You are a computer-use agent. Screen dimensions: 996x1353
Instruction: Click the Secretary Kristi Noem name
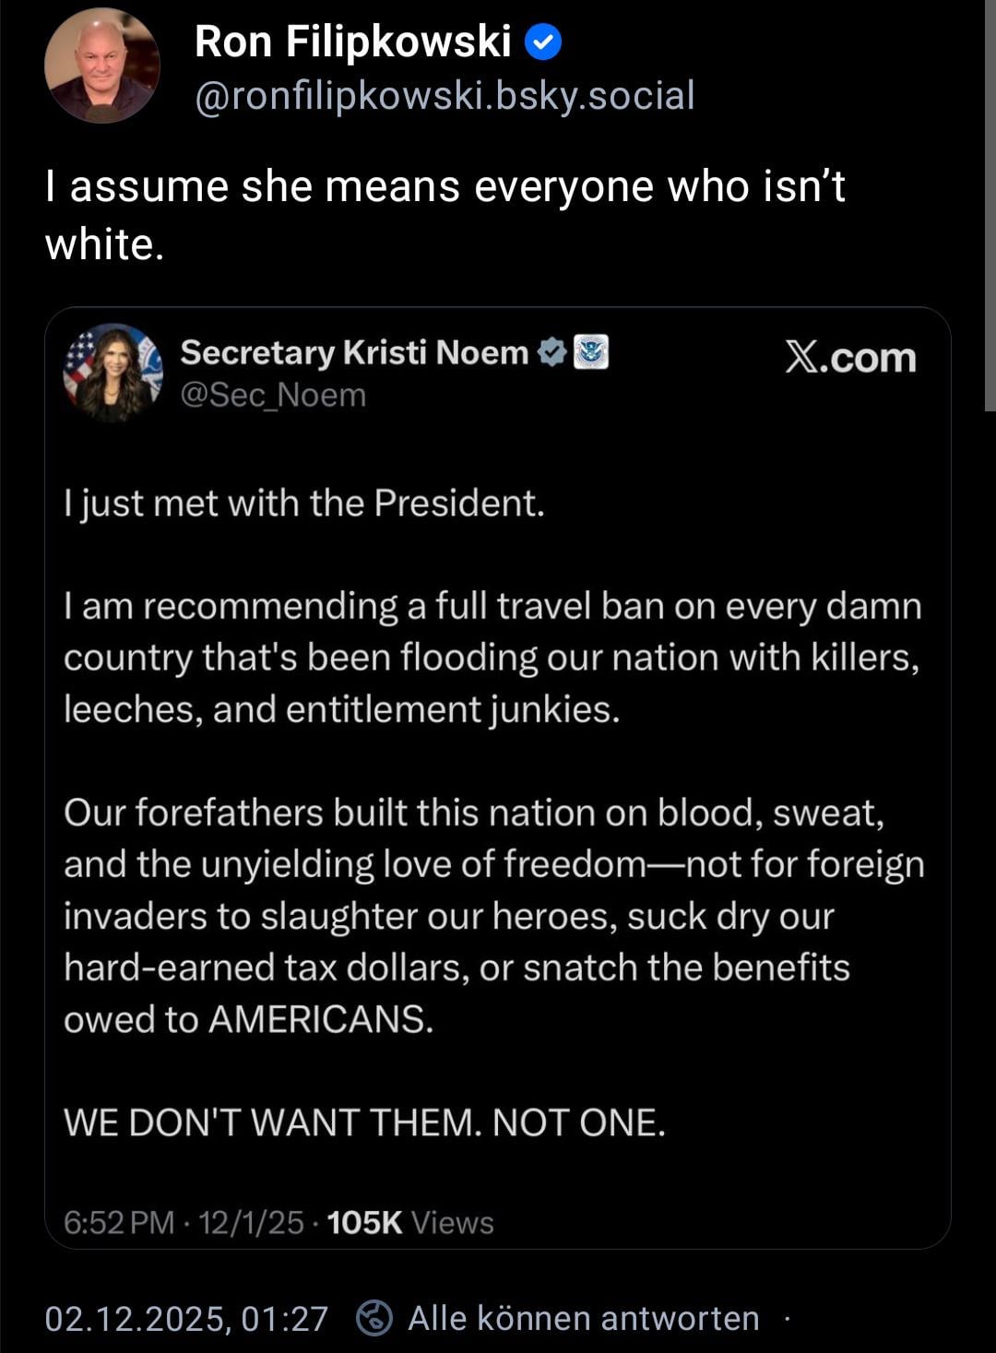[x=354, y=352]
